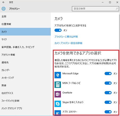
Task: Click the MSN フード&レシピ app icon
Action: [58, 85]
